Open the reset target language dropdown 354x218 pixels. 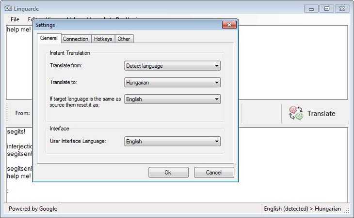(x=172, y=99)
